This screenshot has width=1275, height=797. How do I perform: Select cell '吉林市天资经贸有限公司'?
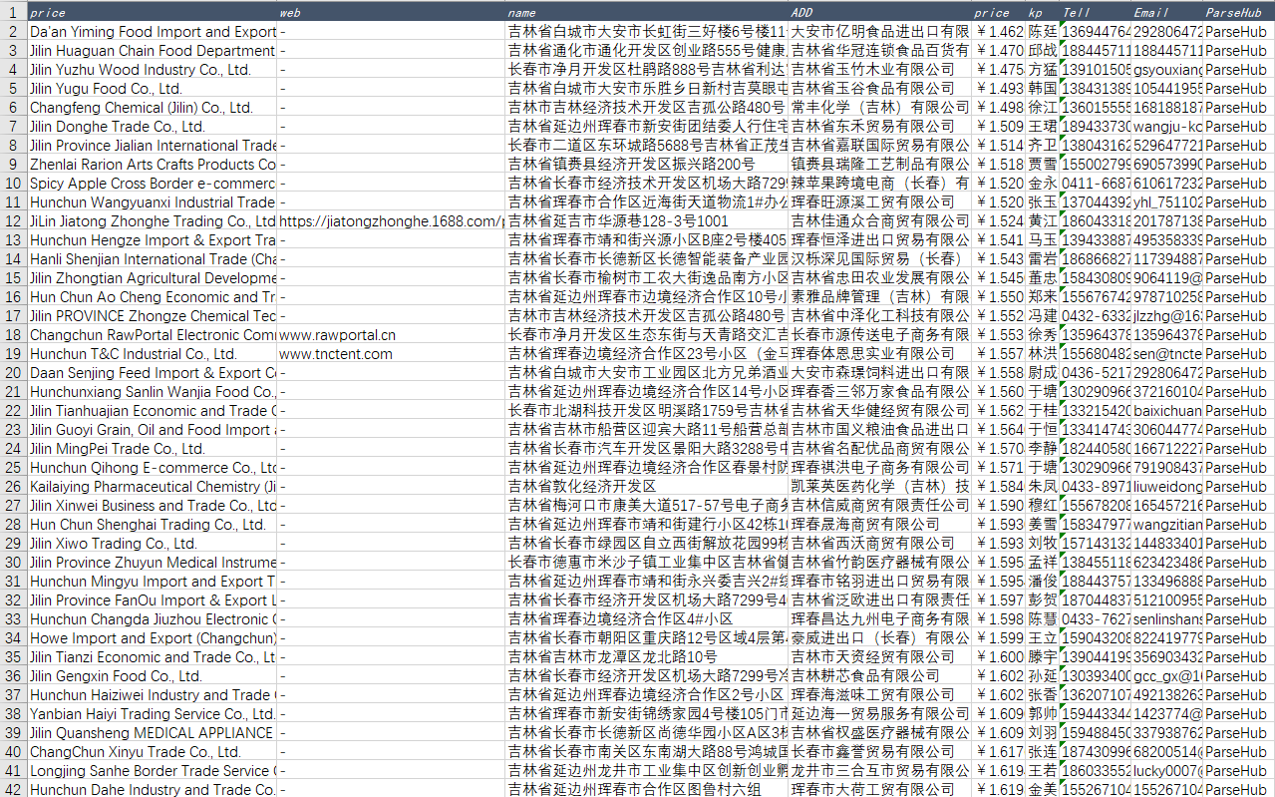click(x=880, y=657)
